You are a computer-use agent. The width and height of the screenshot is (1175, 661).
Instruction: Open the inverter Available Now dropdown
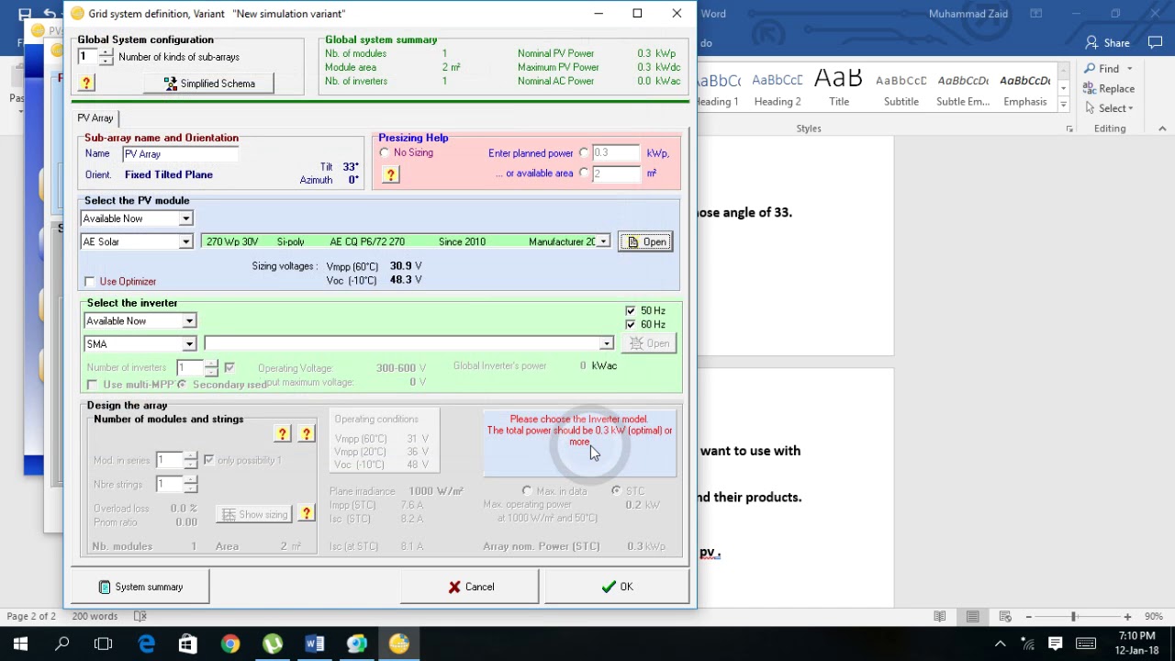pos(189,321)
